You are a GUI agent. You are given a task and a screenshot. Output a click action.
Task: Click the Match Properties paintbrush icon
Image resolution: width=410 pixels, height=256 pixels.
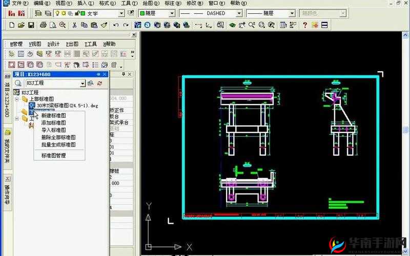pyautogui.click(x=104, y=25)
